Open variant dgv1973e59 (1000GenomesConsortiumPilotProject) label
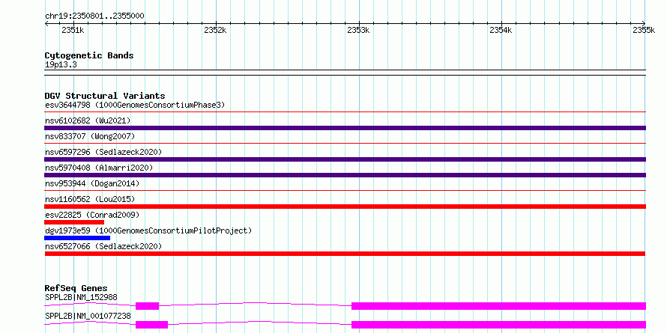This screenshot has width=667, height=333. coord(148,230)
